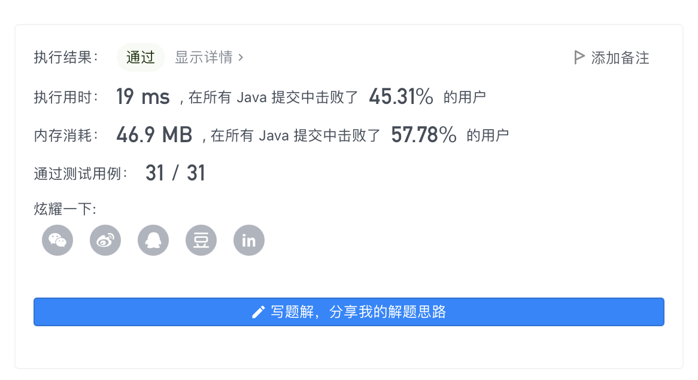Share result on LinkedIn

(x=249, y=240)
